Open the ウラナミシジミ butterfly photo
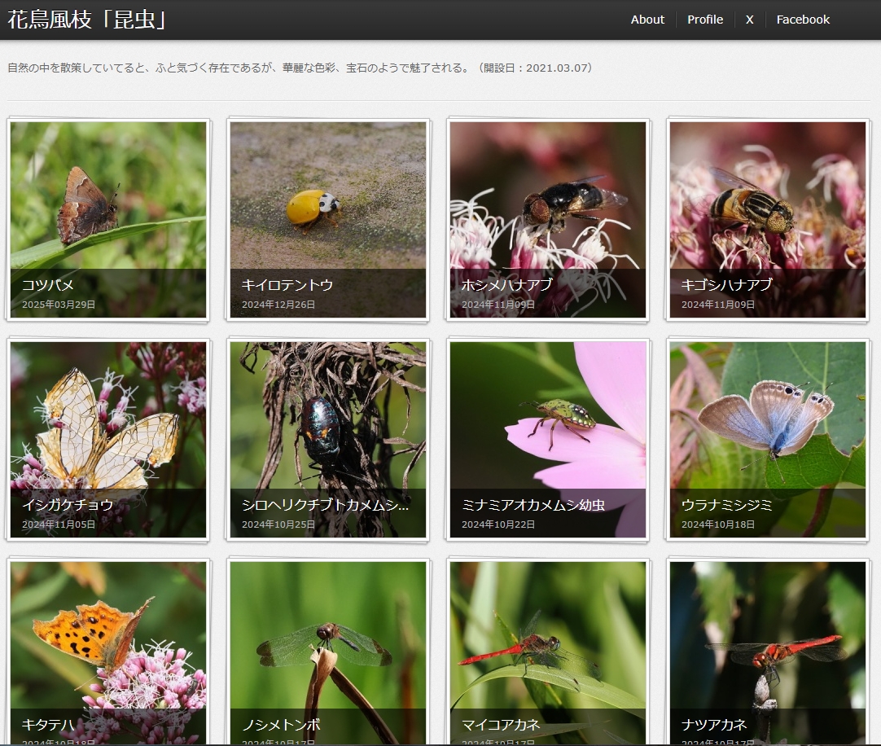The image size is (881, 746). point(768,439)
